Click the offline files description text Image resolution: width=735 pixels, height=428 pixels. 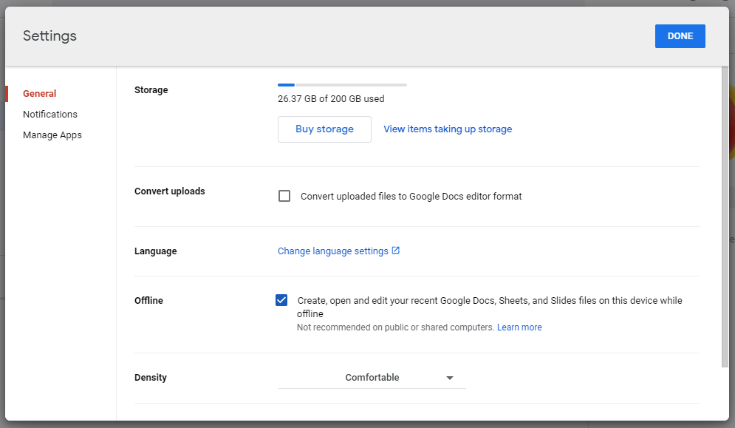[x=489, y=307]
